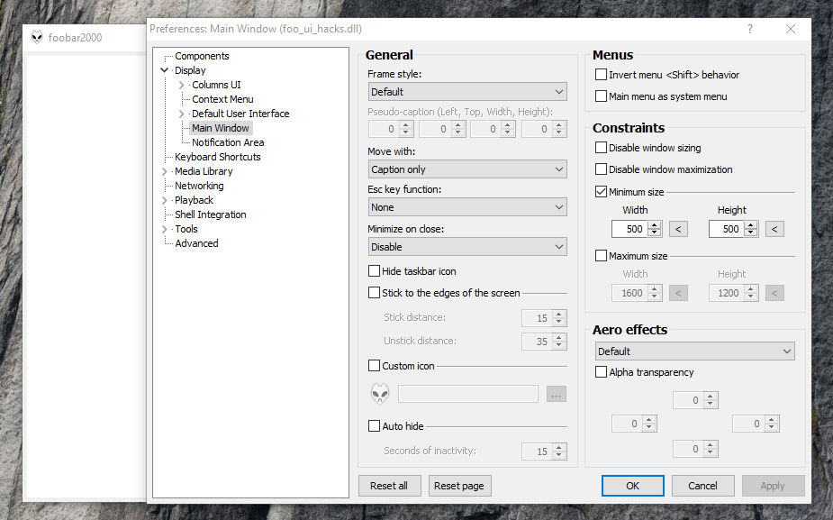The height and width of the screenshot is (520, 833).
Task: Select Display in the preferences tree
Action: 190,70
